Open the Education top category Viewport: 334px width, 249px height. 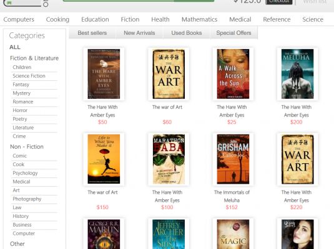click(95, 19)
